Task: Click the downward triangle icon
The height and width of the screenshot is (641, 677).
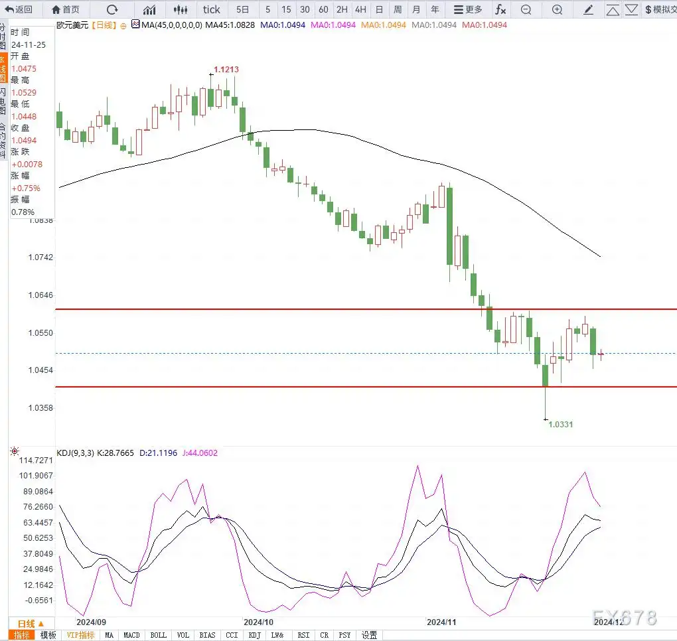Action: tap(631, 9)
